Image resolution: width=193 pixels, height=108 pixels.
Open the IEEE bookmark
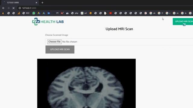[26, 13]
